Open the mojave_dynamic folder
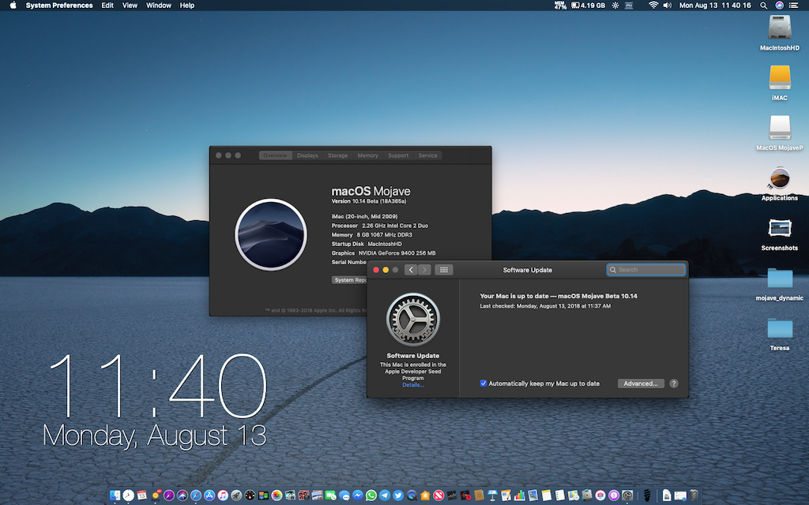Screen dimensions: 809x505 click(x=780, y=279)
